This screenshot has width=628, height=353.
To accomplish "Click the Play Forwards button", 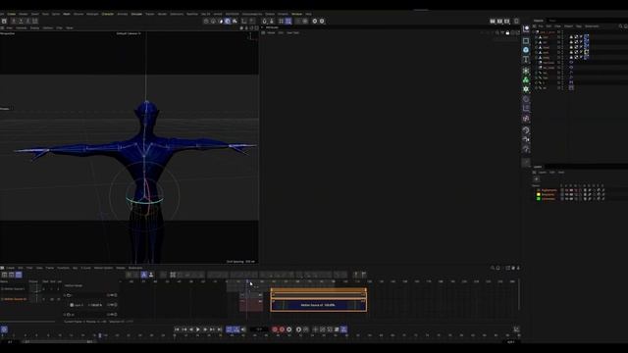I will (x=198, y=329).
